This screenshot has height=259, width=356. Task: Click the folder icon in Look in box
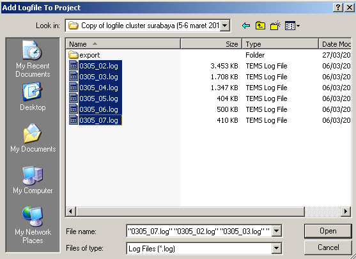74,25
